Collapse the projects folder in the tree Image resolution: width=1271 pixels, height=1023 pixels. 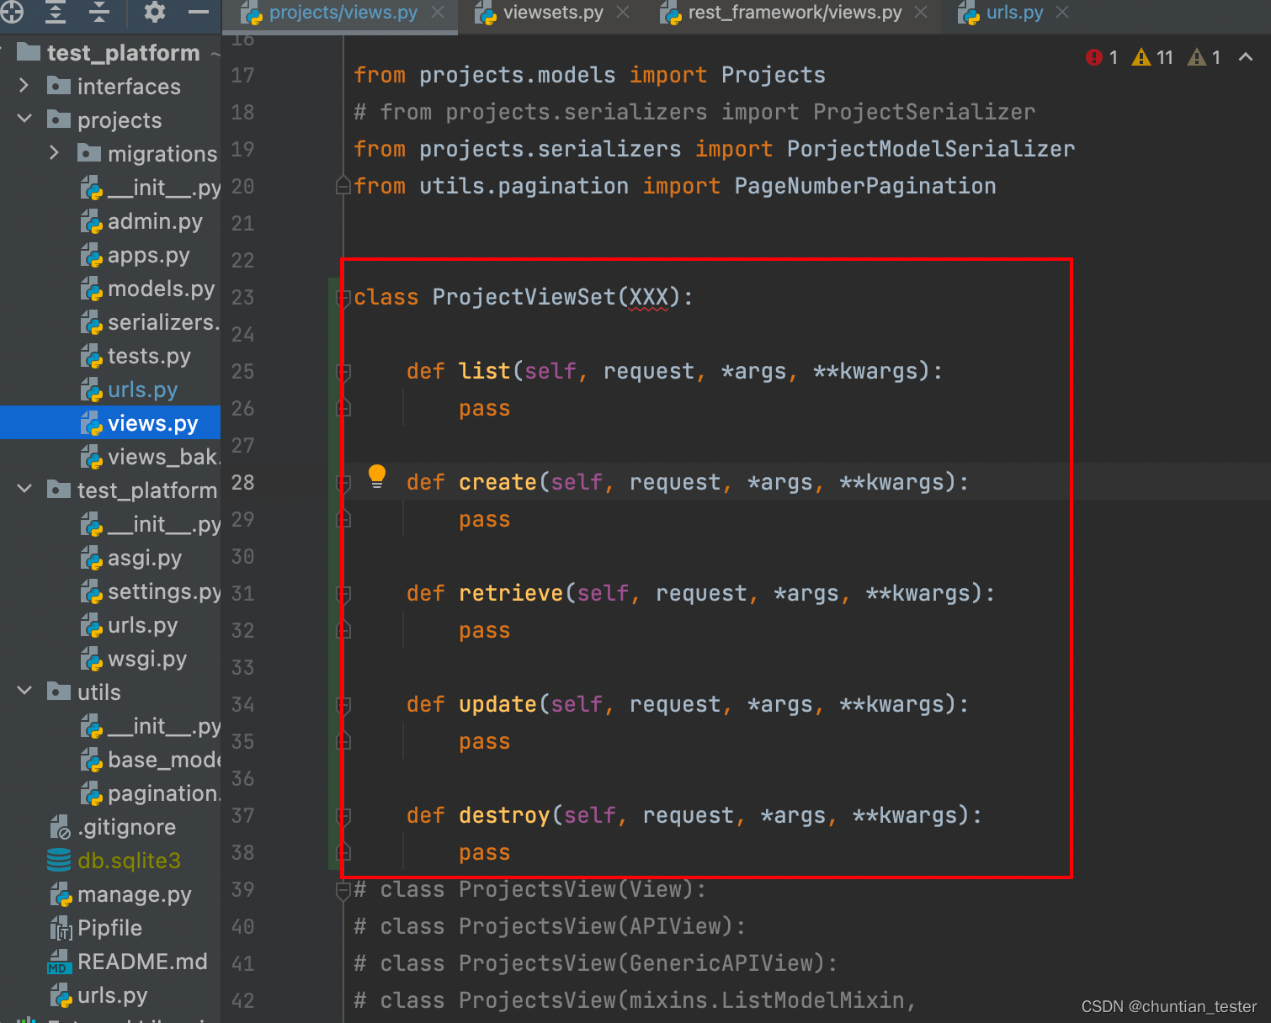tap(24, 119)
